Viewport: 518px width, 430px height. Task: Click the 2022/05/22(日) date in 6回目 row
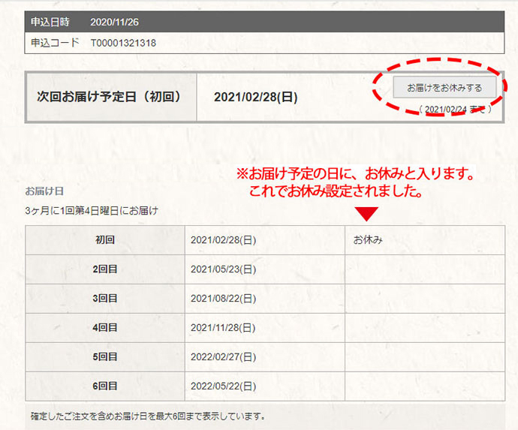coord(224,386)
